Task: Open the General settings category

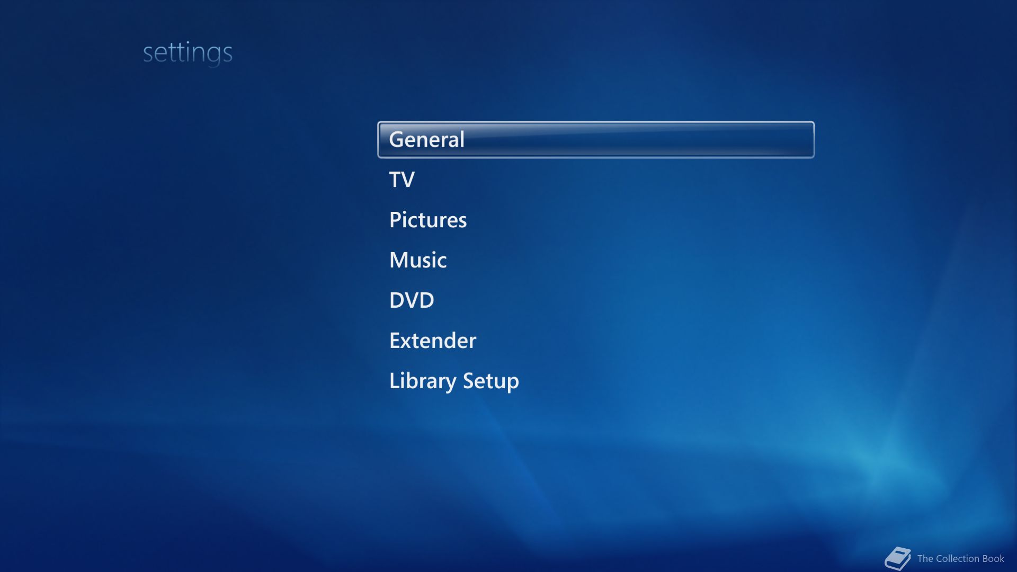Action: pyautogui.click(x=595, y=140)
